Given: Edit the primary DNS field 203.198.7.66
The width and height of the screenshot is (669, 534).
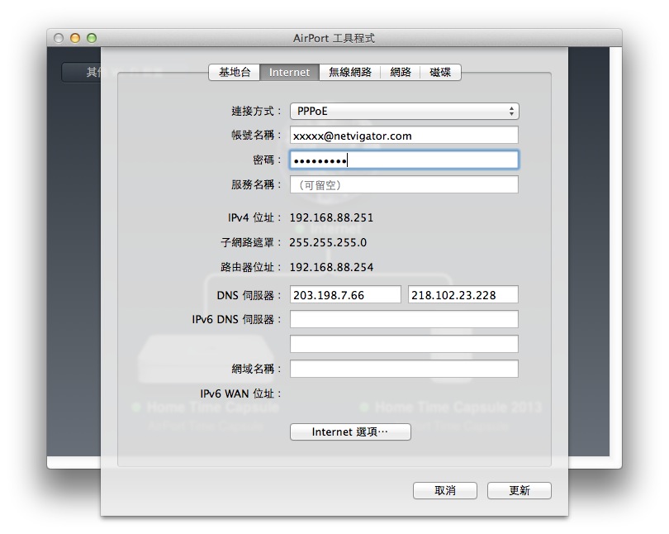Looking at the screenshot, I should coord(345,295).
